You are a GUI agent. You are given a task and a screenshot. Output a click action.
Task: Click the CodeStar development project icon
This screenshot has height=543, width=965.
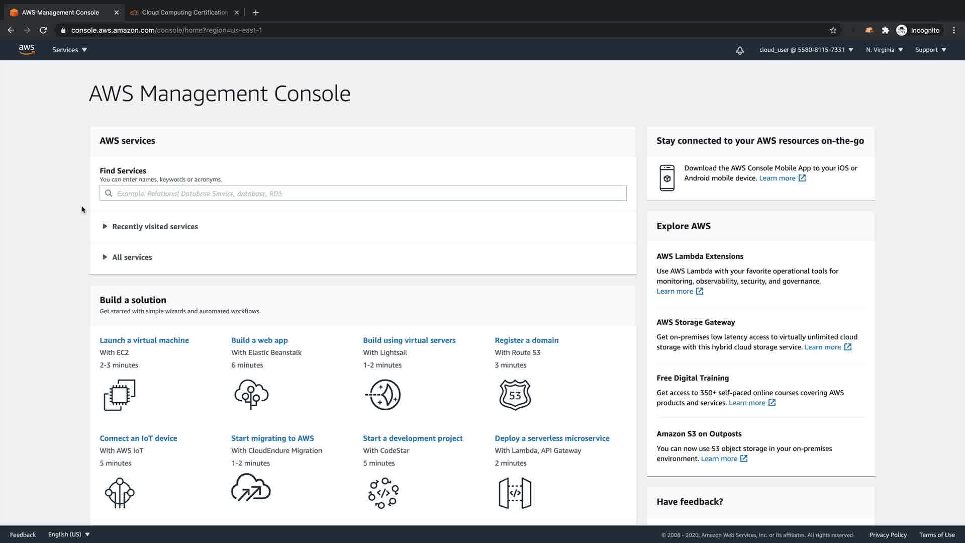pyautogui.click(x=383, y=493)
